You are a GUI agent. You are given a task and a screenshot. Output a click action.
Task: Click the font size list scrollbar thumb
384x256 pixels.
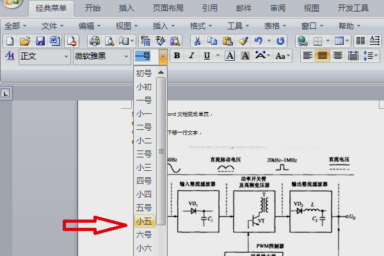coord(161,151)
